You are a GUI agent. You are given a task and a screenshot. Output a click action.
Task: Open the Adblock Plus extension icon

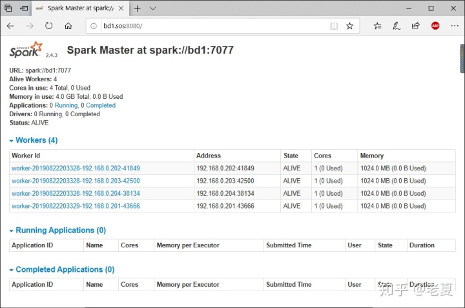coord(435,26)
